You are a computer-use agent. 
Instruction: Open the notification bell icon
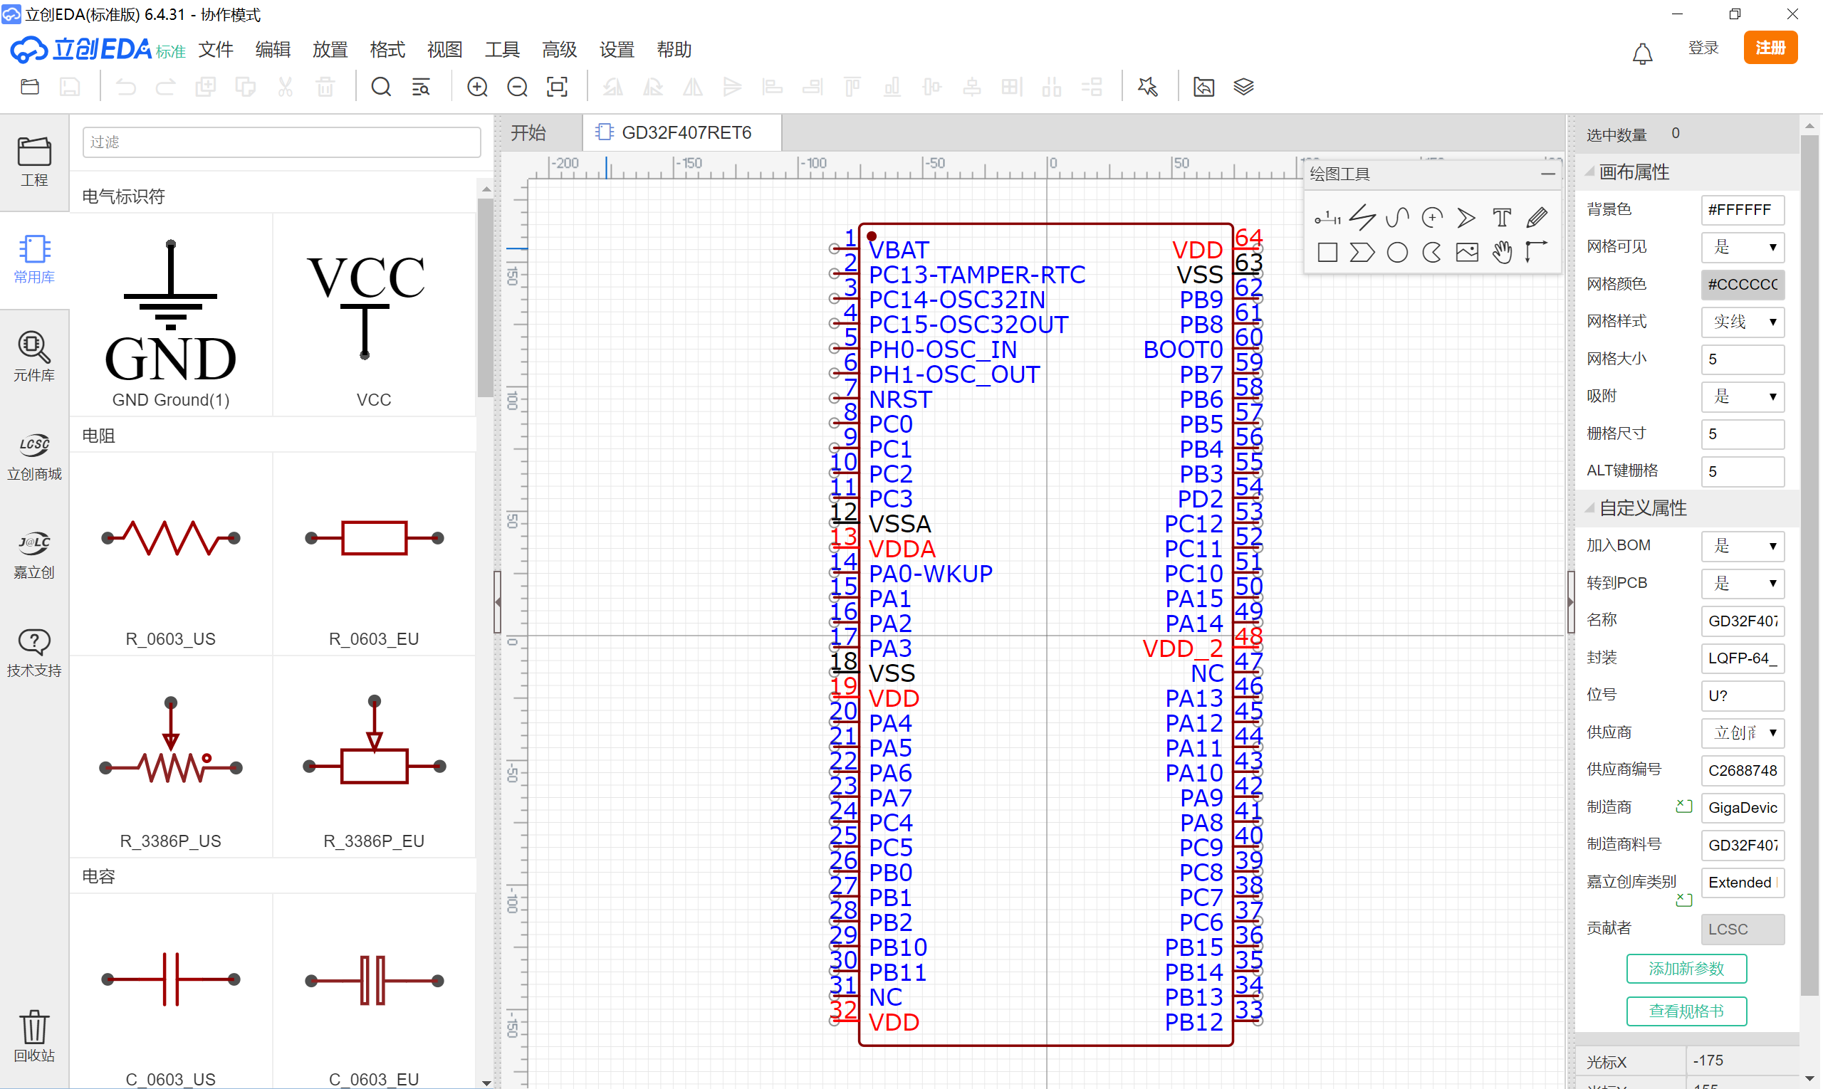point(1642,53)
